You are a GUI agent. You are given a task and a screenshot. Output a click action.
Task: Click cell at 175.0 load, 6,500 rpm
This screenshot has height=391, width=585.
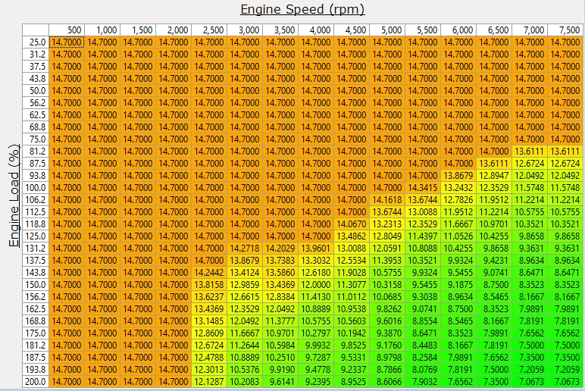tap(494, 333)
